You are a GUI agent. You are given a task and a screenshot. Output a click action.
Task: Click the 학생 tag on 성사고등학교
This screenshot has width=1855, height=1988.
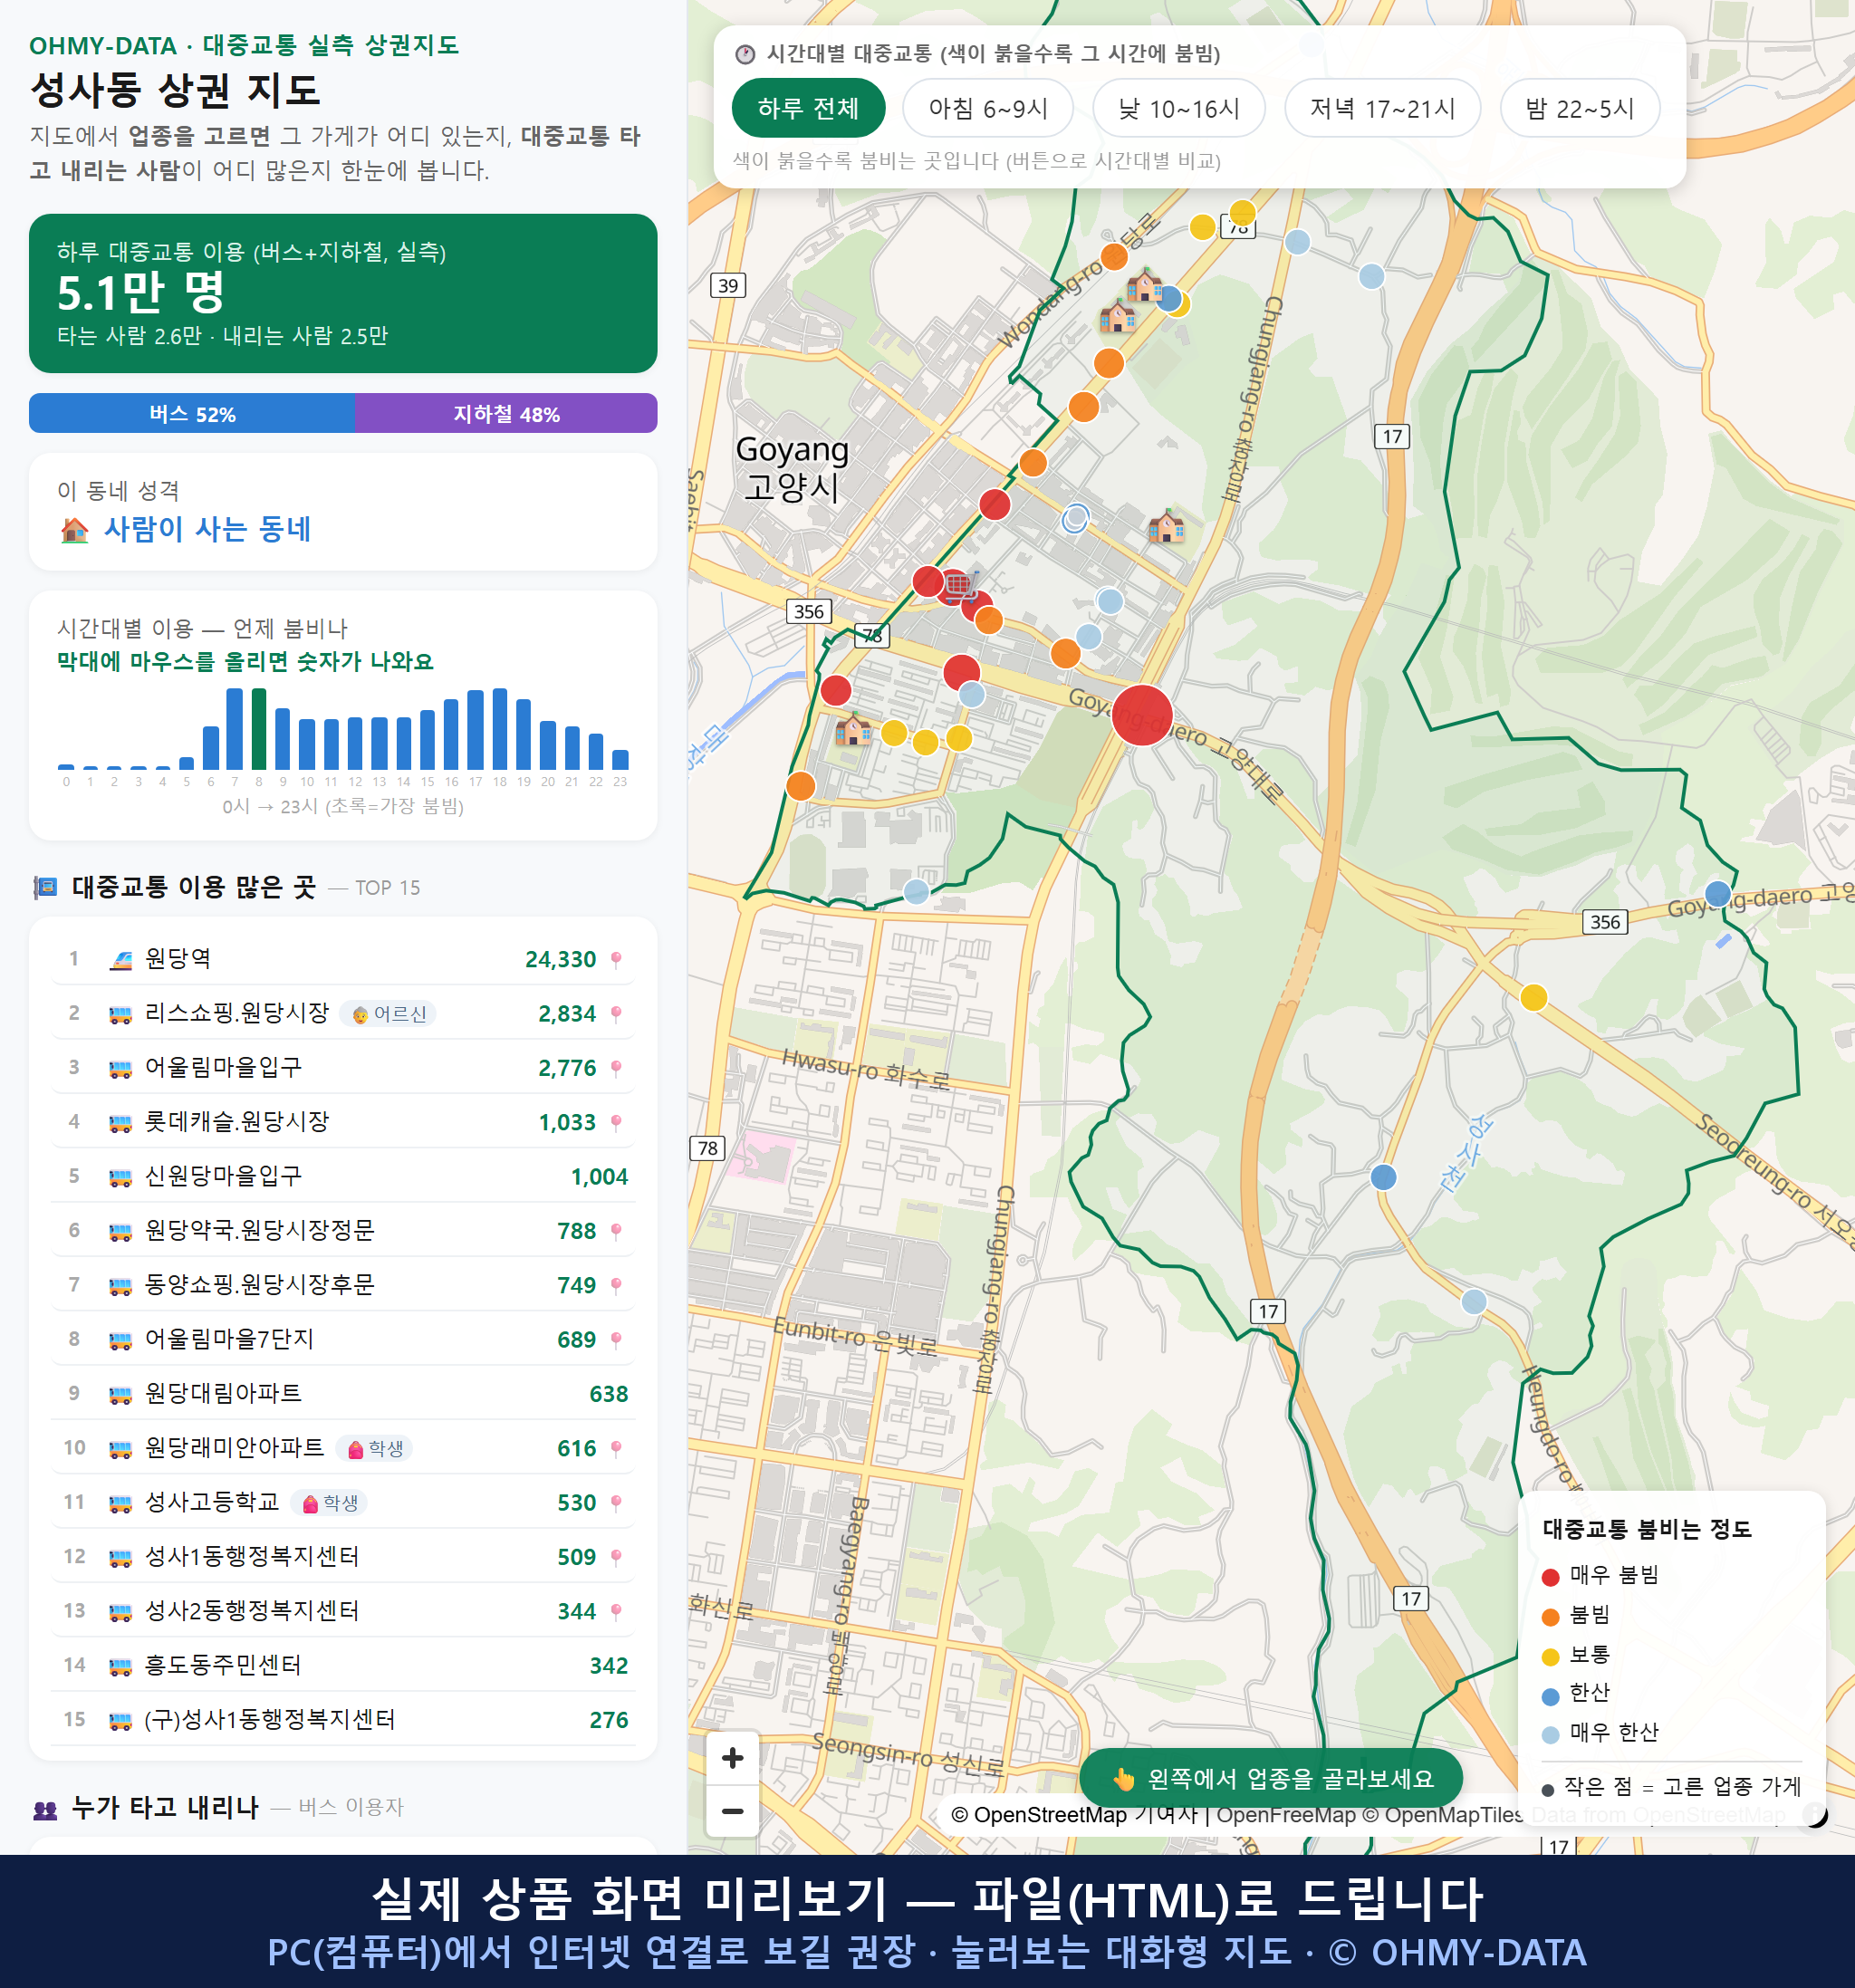[x=329, y=1502]
